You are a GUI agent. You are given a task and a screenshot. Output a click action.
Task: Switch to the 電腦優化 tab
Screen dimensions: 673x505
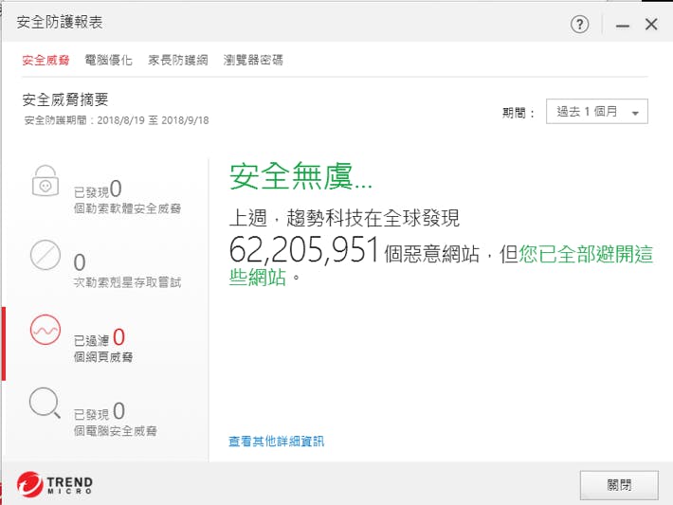(x=108, y=60)
